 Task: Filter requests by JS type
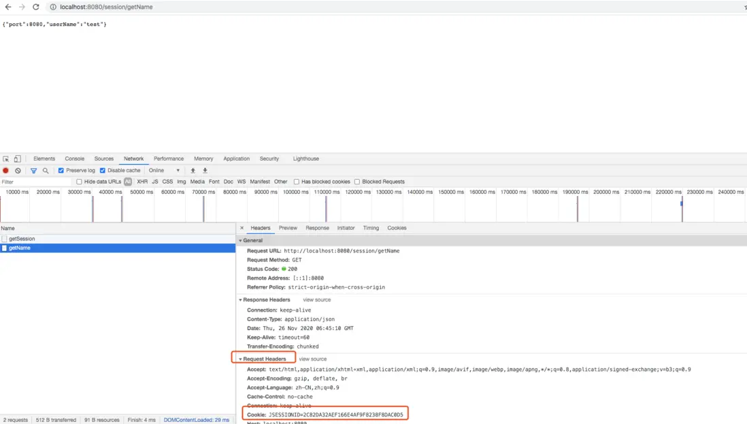[x=155, y=182]
